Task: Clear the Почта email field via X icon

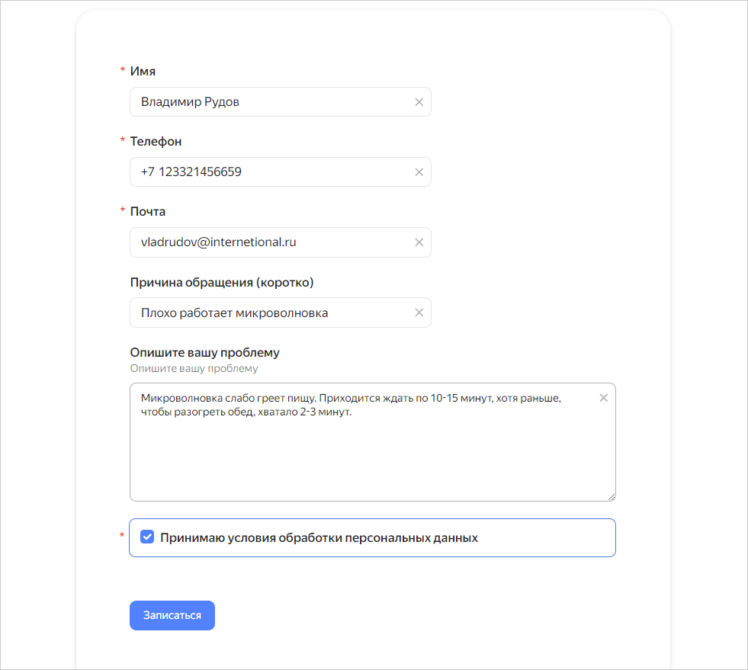Action: coord(419,242)
